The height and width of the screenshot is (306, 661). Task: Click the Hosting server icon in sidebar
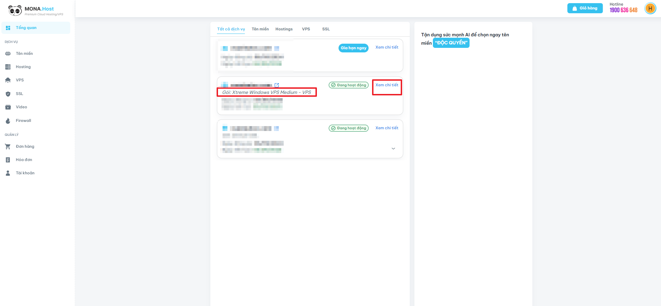tap(8, 67)
